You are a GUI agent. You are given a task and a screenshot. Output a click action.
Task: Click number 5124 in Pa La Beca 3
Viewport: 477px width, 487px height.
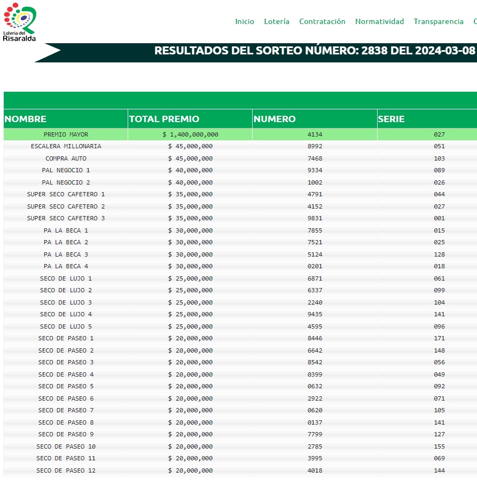pos(315,254)
